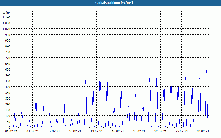Click the 300 y-axis label

click(8, 99)
